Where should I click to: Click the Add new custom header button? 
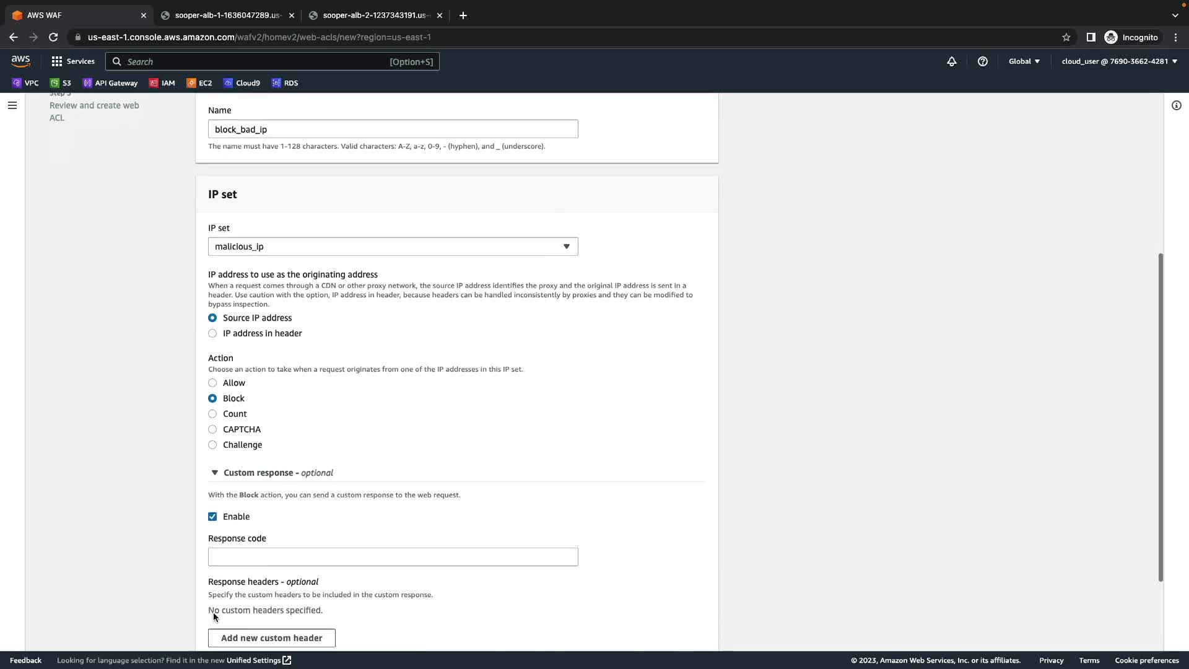(x=271, y=638)
